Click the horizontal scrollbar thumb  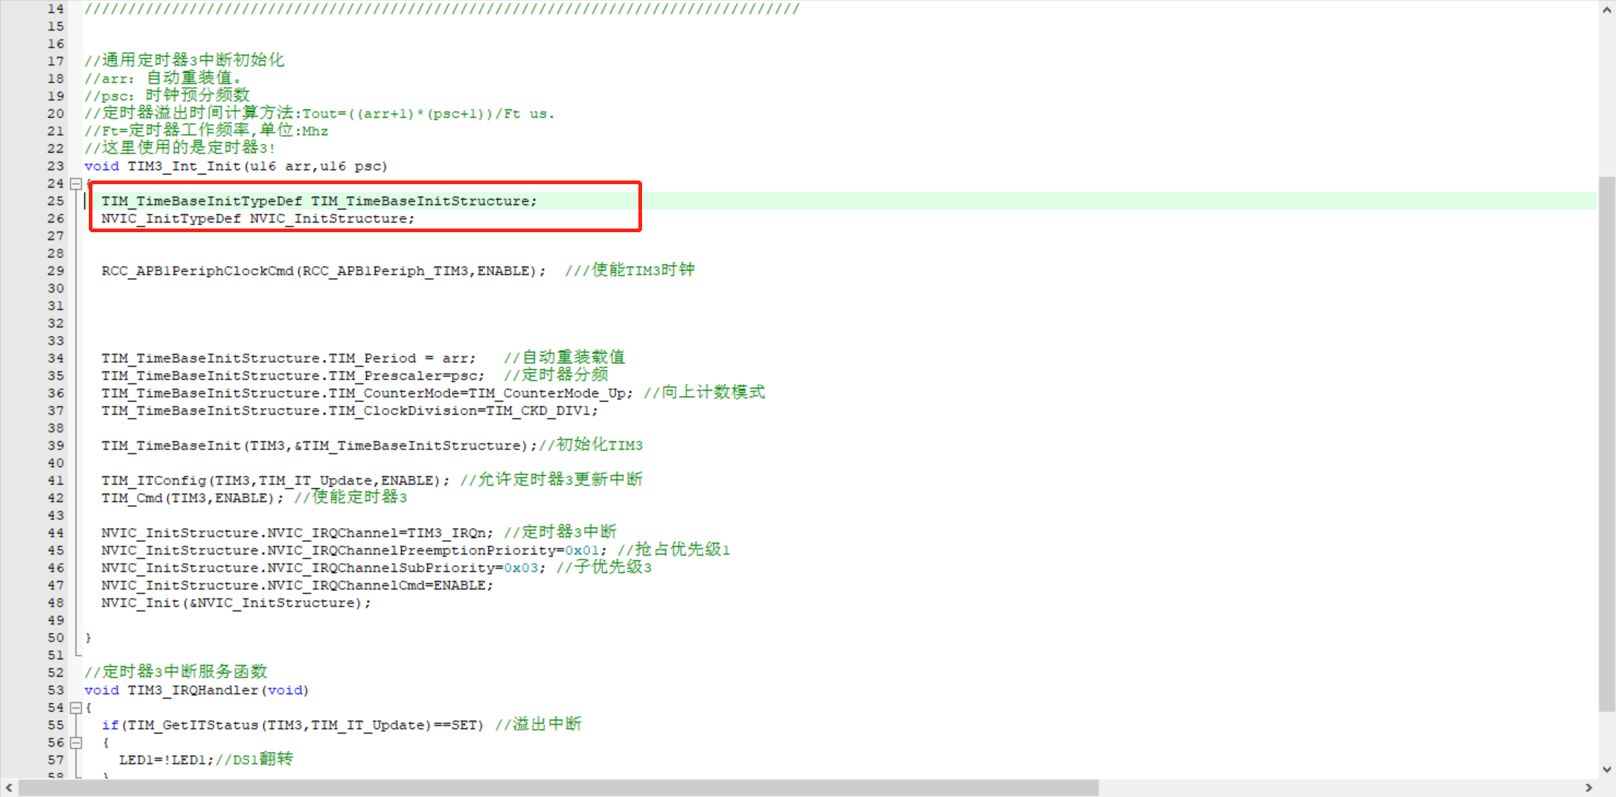558,788
